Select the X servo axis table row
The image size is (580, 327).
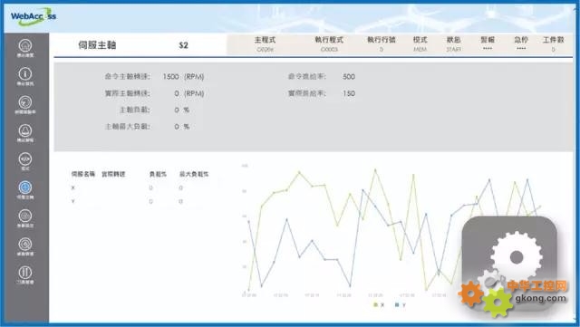pyautogui.click(x=140, y=188)
